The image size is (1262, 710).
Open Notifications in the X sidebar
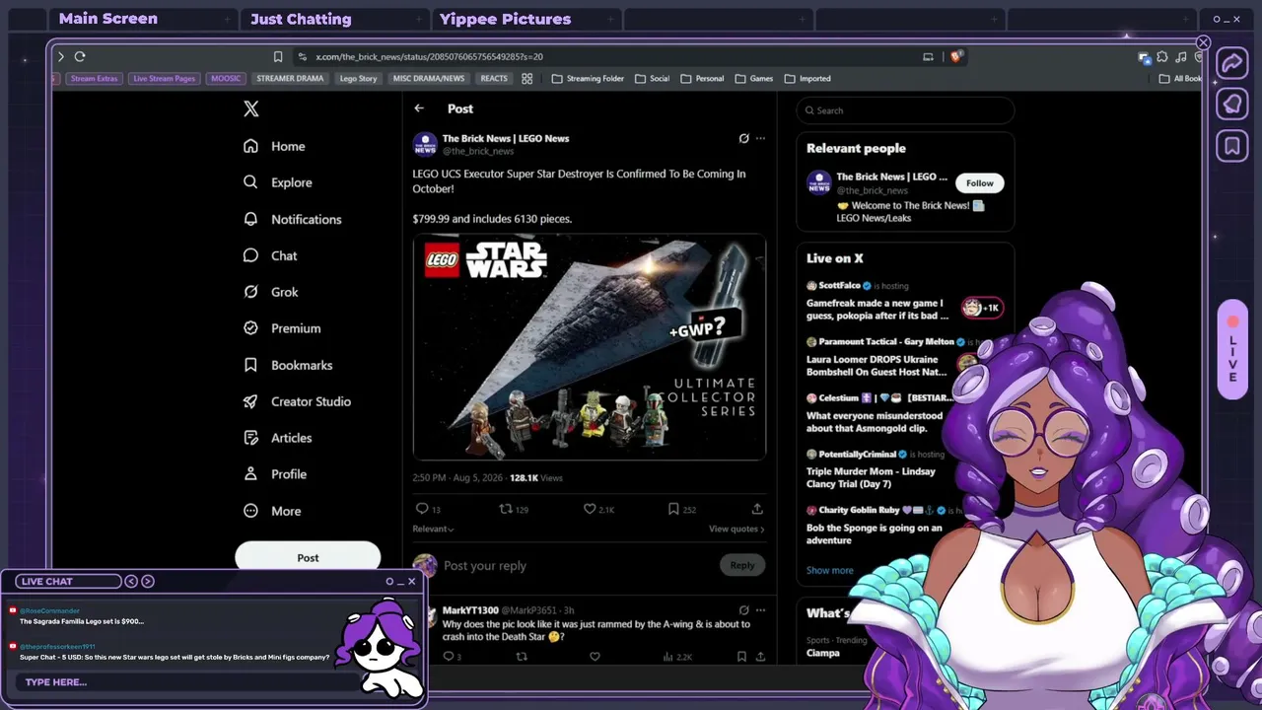pos(292,219)
